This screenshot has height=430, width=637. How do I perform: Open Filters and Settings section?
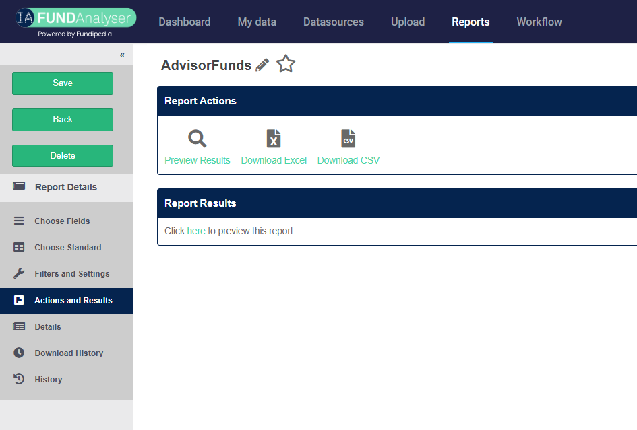coord(71,274)
